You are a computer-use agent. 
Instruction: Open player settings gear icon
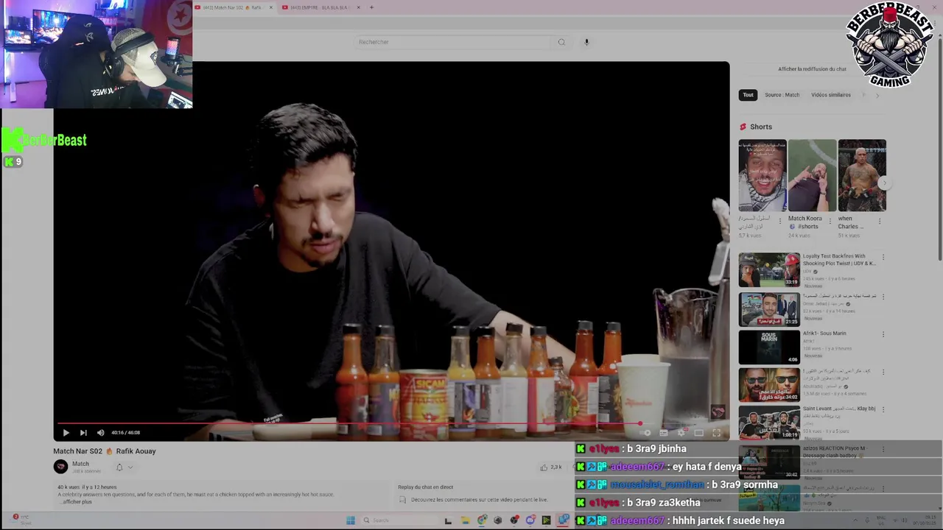(681, 433)
